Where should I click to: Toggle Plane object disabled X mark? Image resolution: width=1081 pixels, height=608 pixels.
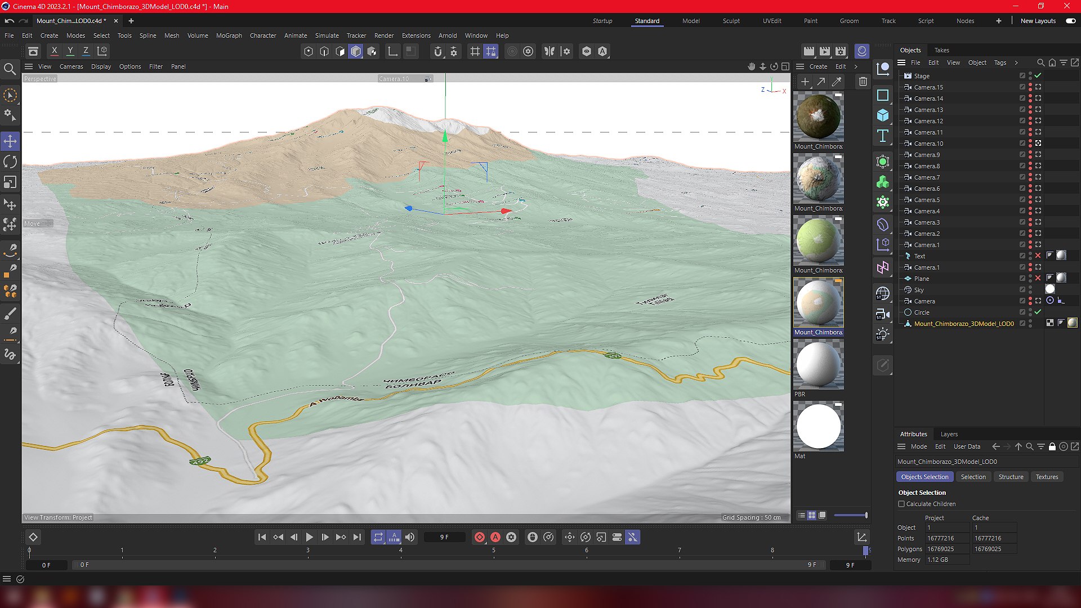click(1038, 279)
